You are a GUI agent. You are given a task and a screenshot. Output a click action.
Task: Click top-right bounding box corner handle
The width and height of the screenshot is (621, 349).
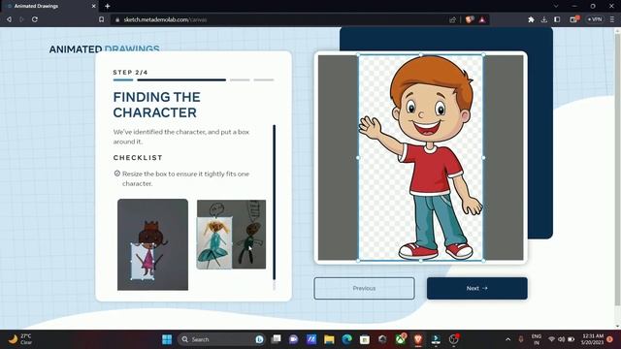[483, 54]
